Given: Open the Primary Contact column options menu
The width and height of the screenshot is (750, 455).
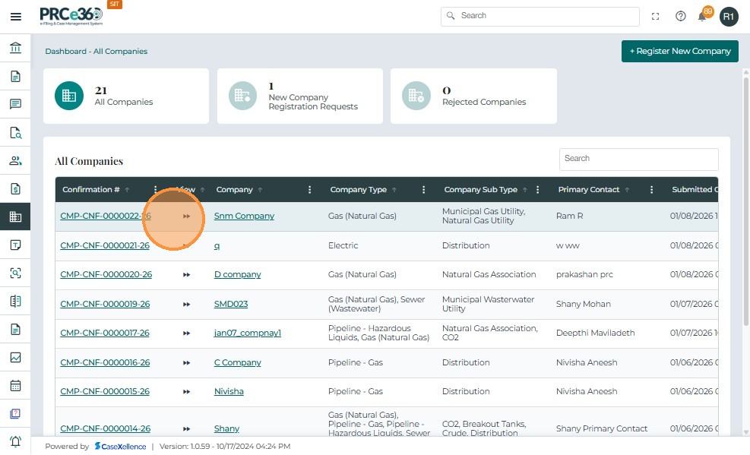Looking at the screenshot, I should [651, 190].
